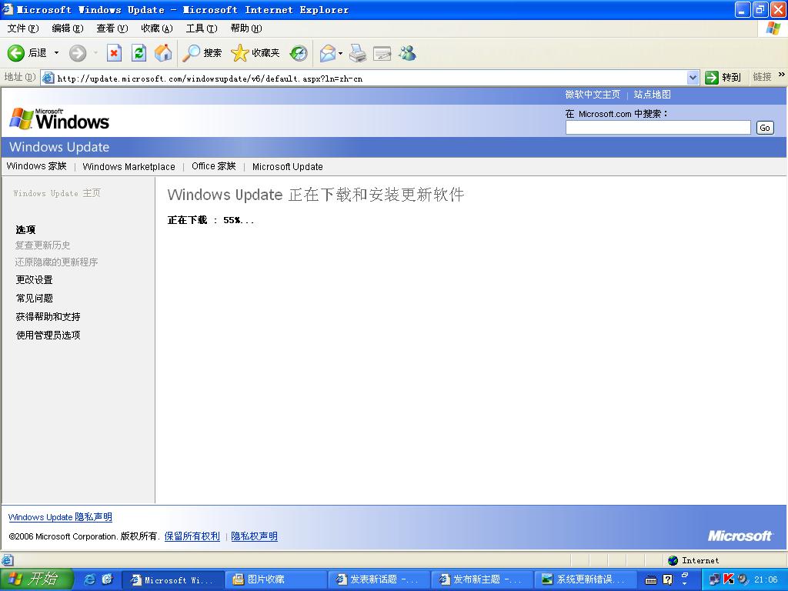The height and width of the screenshot is (591, 788).
Task: Click the status bar page icon
Action: pos(8,560)
